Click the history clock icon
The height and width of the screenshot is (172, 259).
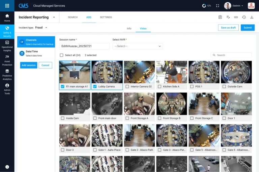[x=244, y=17]
